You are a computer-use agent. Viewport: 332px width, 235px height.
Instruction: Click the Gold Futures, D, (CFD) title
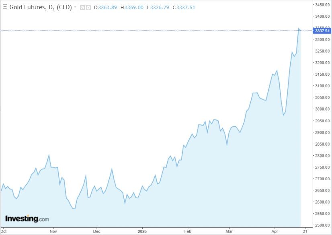click(40, 7)
